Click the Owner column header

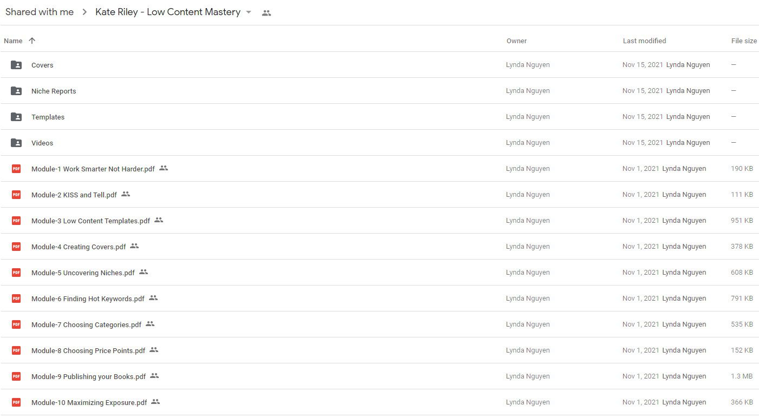point(516,41)
